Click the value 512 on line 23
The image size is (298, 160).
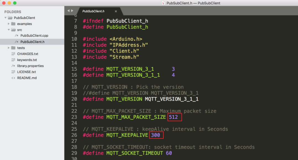click(x=173, y=117)
